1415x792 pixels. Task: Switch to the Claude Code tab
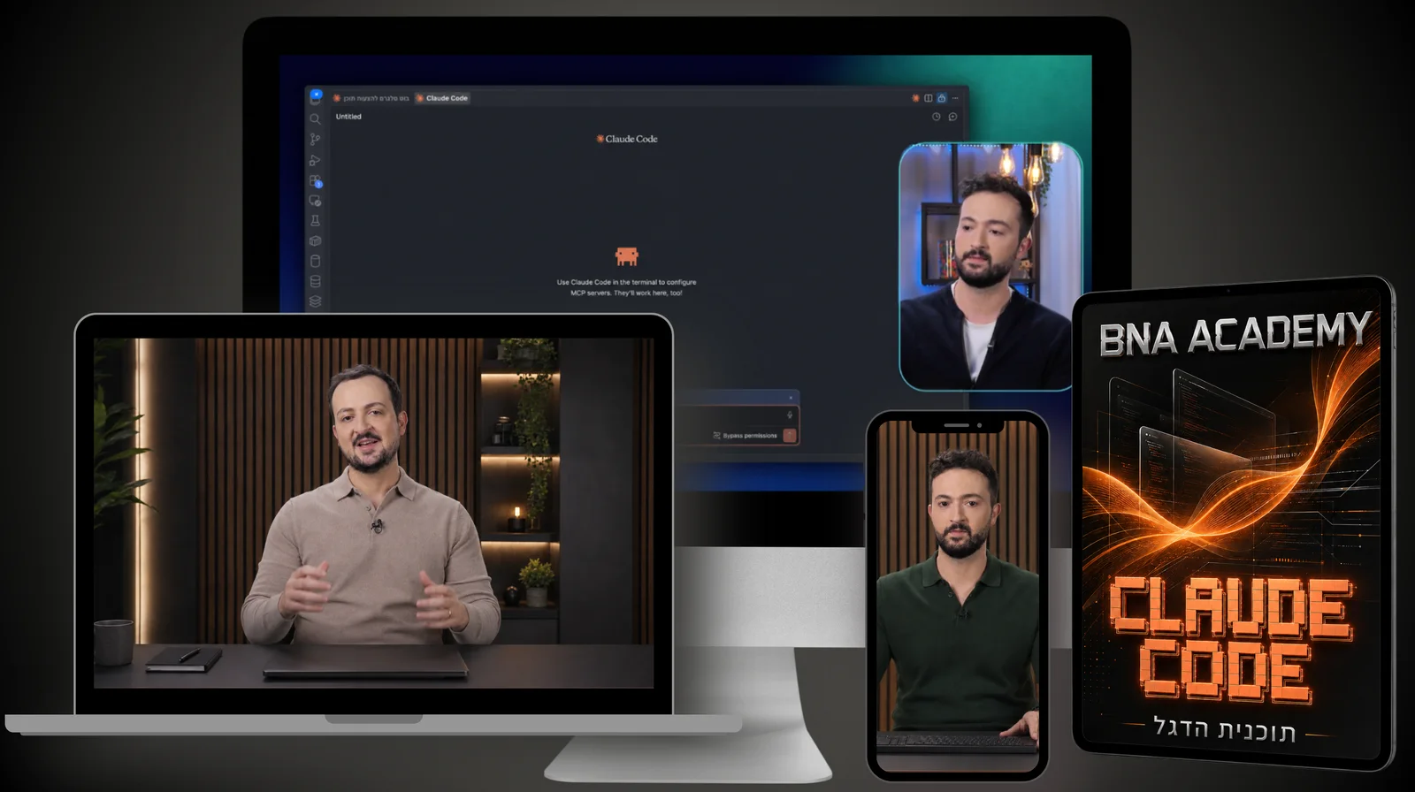(x=442, y=98)
